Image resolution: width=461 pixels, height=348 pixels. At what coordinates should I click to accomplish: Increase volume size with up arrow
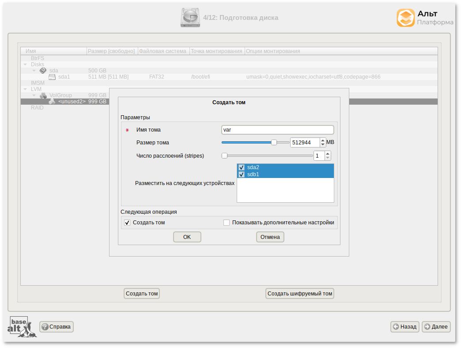[323, 140]
